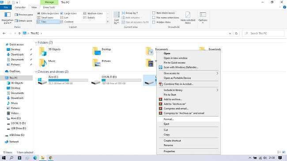This screenshot has width=287, height=161.
Task: Open the Navigation pane button
Action: (8, 18)
